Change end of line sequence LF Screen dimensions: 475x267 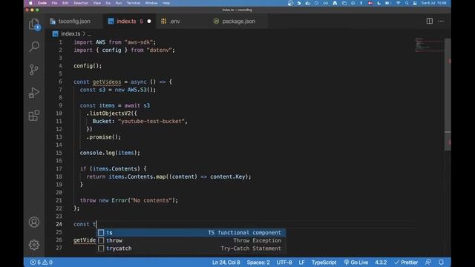pyautogui.click(x=302, y=262)
